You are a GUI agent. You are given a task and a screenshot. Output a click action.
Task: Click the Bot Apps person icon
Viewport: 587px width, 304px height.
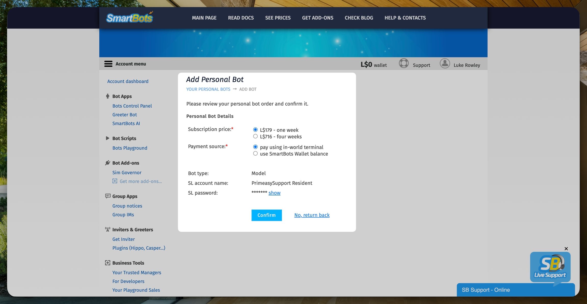pyautogui.click(x=108, y=96)
